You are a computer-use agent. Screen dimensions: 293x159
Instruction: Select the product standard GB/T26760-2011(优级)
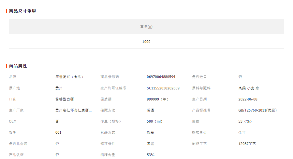pos(257,110)
